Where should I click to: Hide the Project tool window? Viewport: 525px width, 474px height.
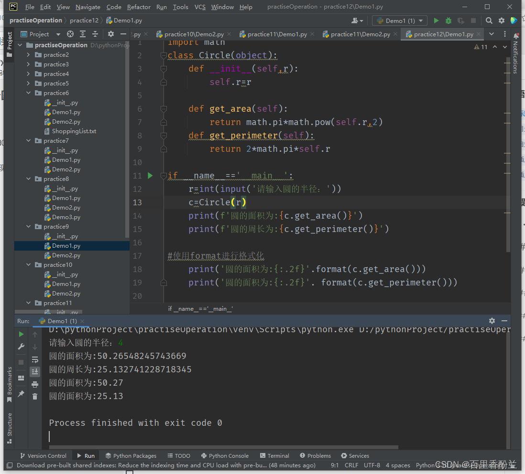[123, 34]
